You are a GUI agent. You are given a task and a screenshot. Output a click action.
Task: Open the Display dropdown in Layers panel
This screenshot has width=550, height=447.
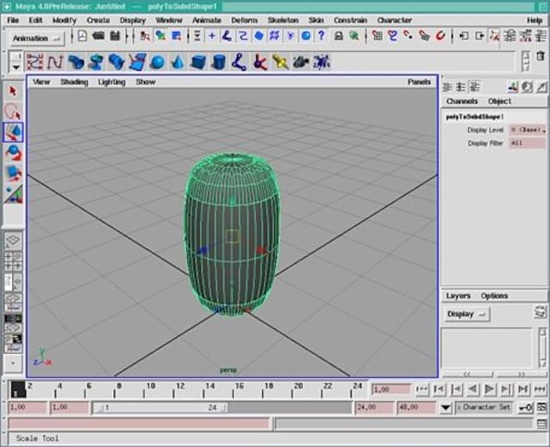click(x=466, y=314)
